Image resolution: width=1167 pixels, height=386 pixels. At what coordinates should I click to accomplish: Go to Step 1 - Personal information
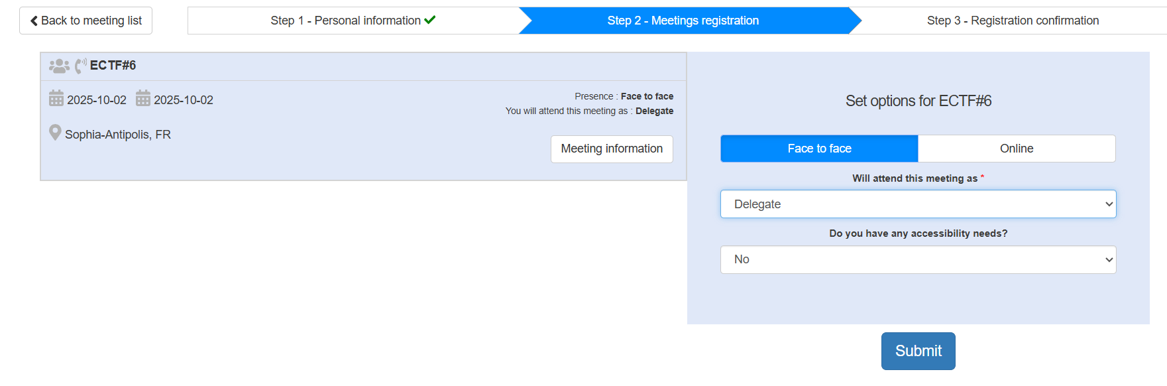click(x=353, y=21)
